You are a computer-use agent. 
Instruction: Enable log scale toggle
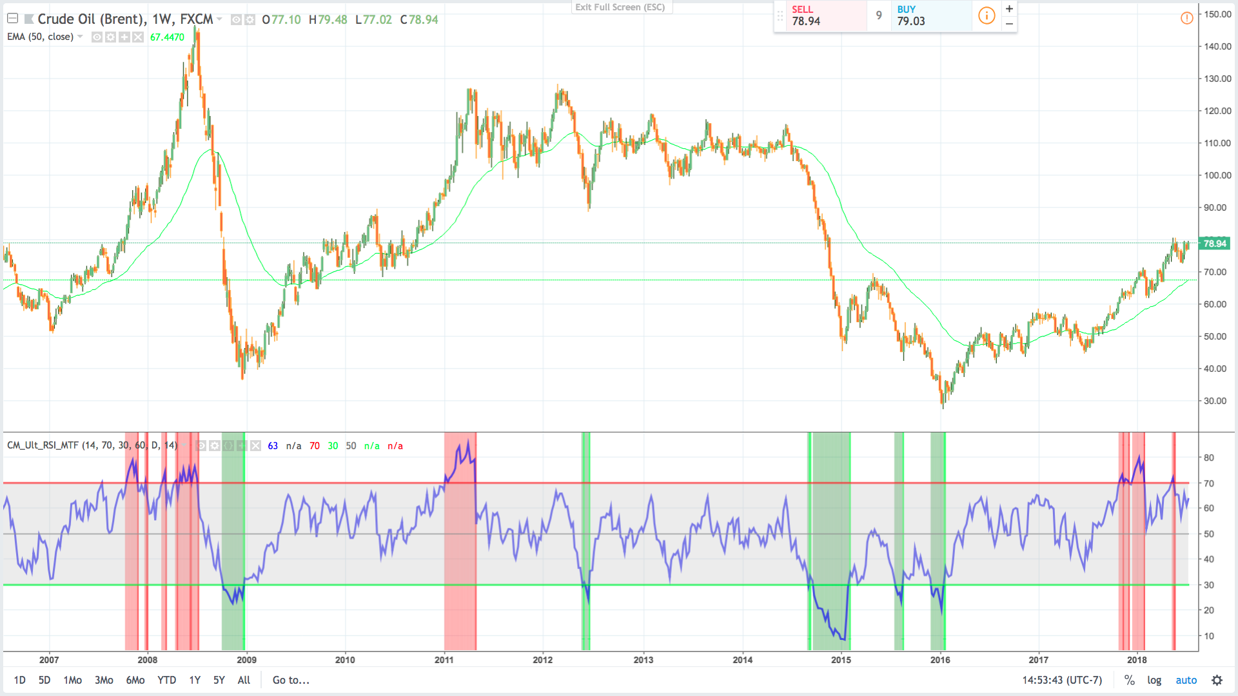(x=1154, y=680)
